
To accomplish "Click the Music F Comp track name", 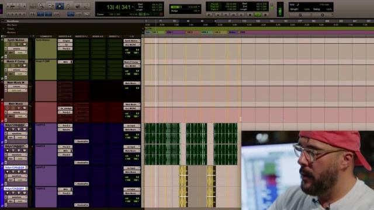I will [16, 61].
